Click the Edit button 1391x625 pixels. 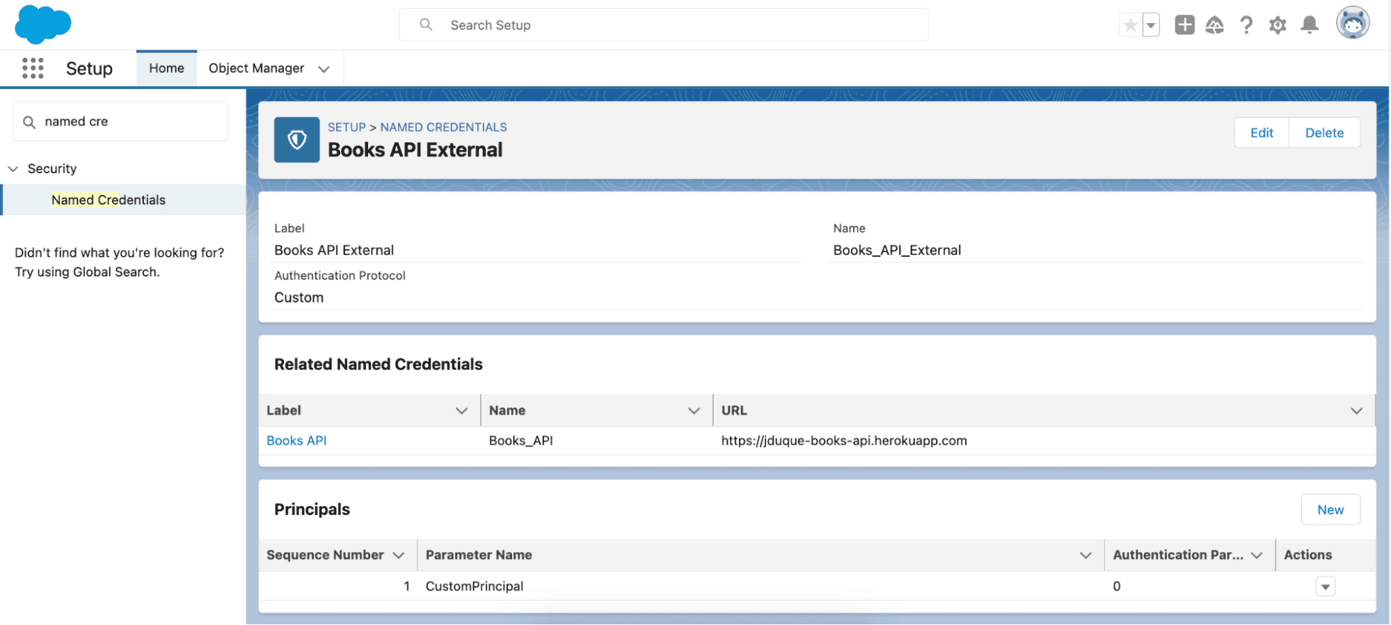[1262, 133]
